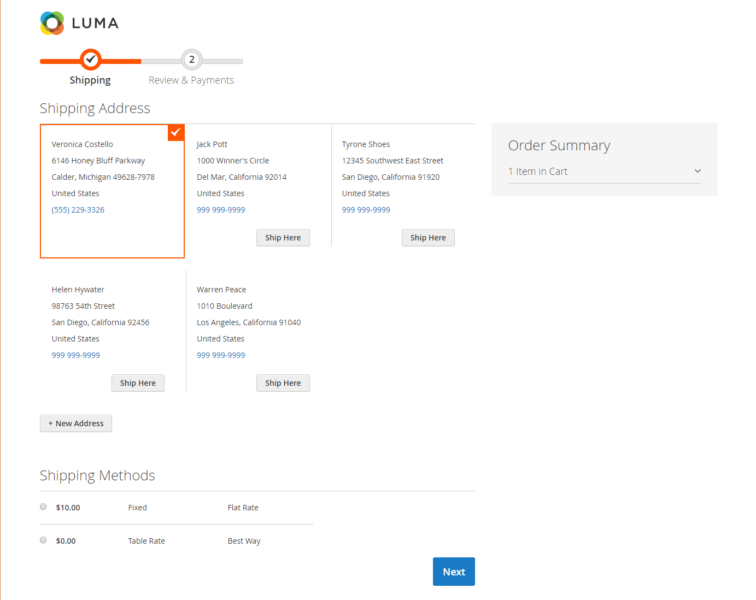Click the Shipping step checkmark circle
This screenshot has width=756, height=600.
point(91,60)
